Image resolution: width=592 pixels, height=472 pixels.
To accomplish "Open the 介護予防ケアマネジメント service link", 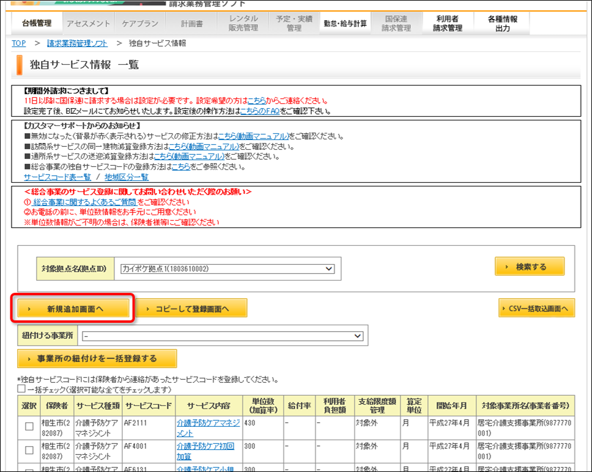I will point(209,428).
